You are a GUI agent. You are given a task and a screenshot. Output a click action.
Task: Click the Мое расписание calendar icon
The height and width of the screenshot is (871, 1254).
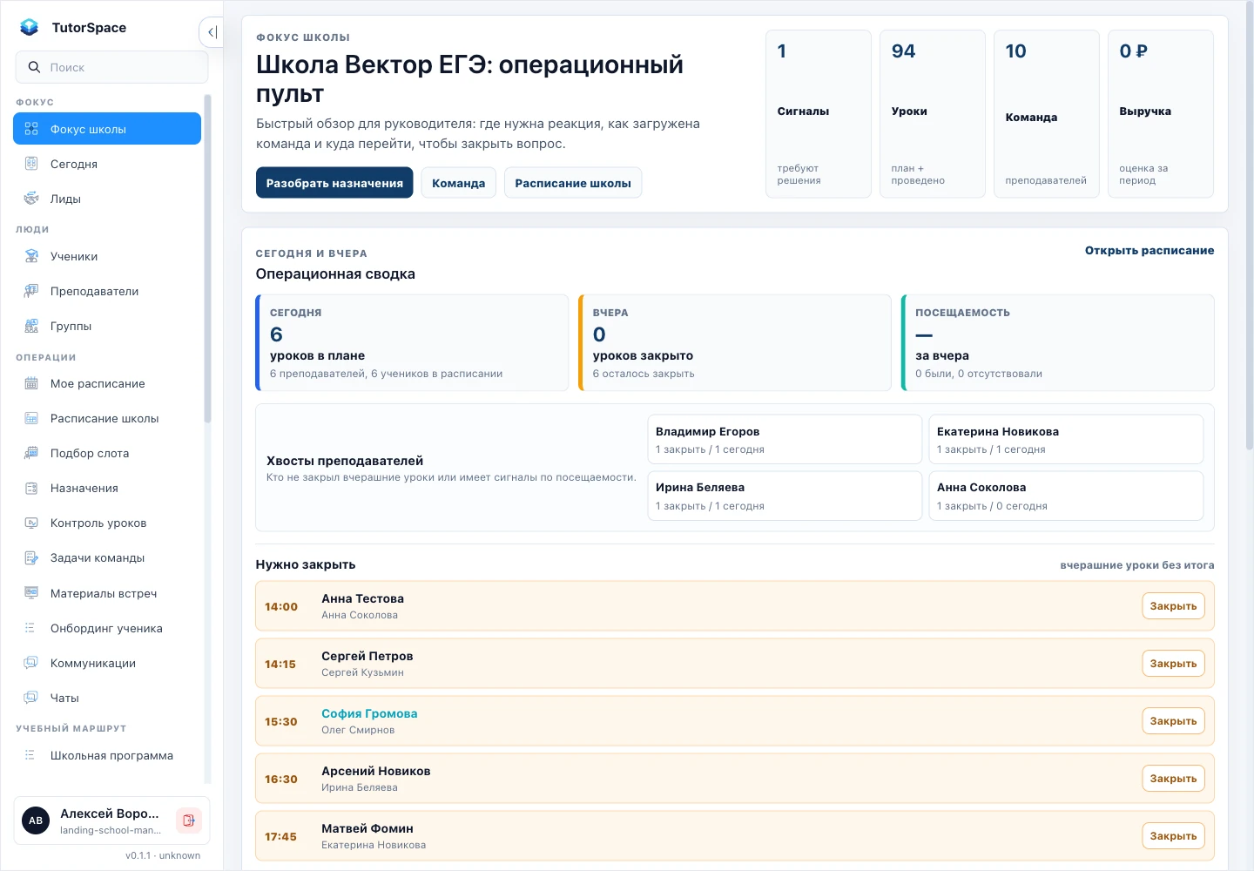click(31, 383)
